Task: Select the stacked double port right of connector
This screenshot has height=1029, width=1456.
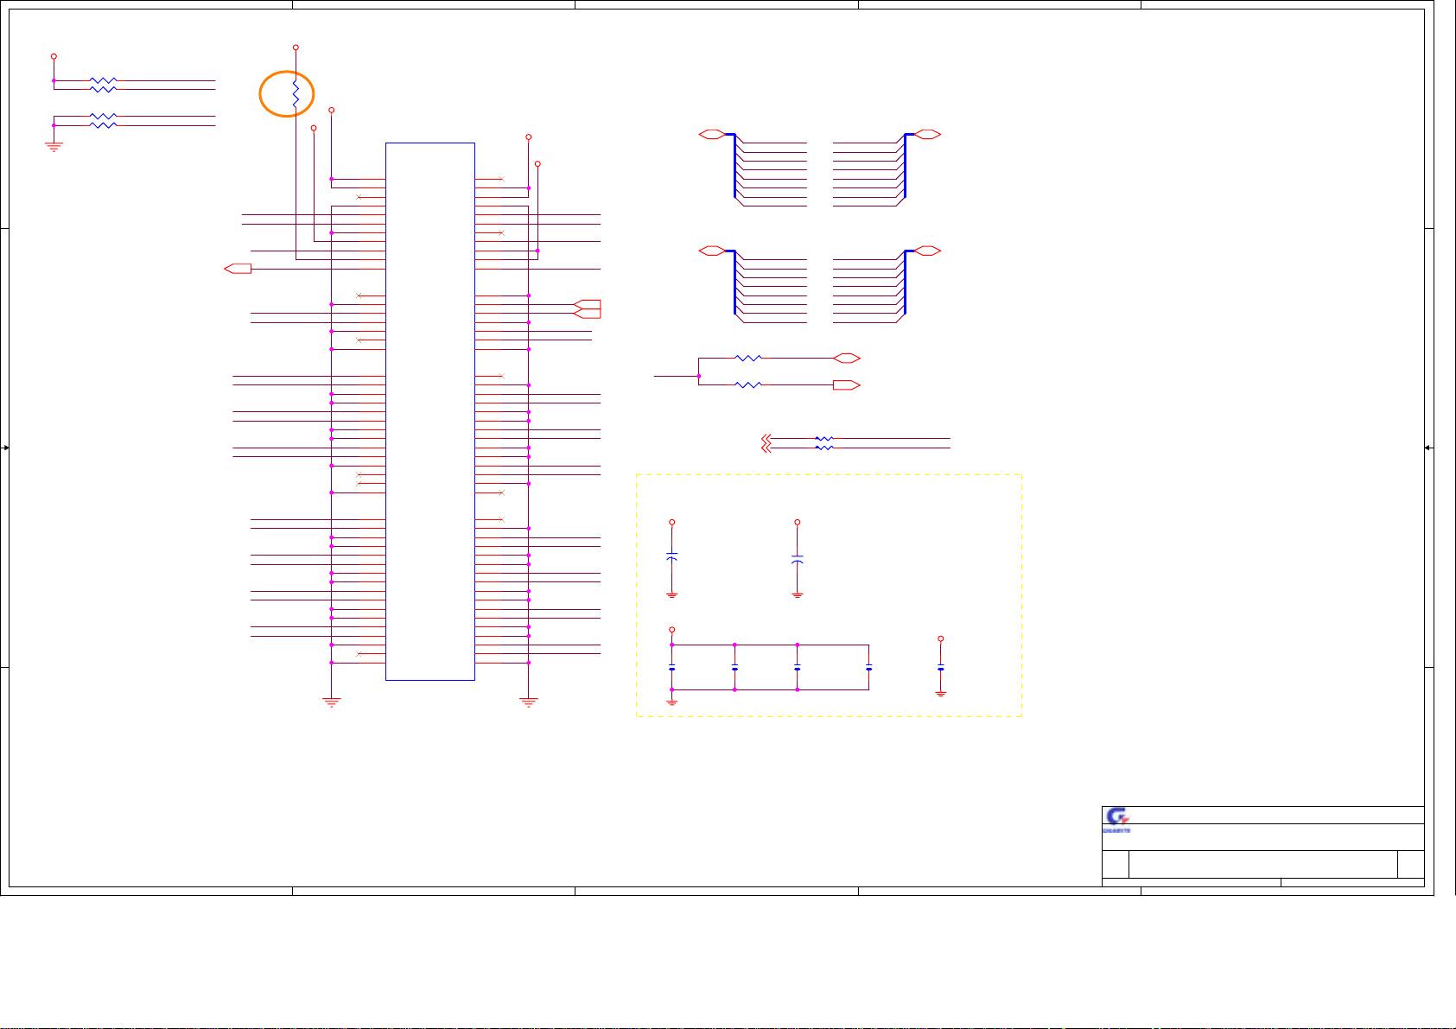Action: pos(588,308)
